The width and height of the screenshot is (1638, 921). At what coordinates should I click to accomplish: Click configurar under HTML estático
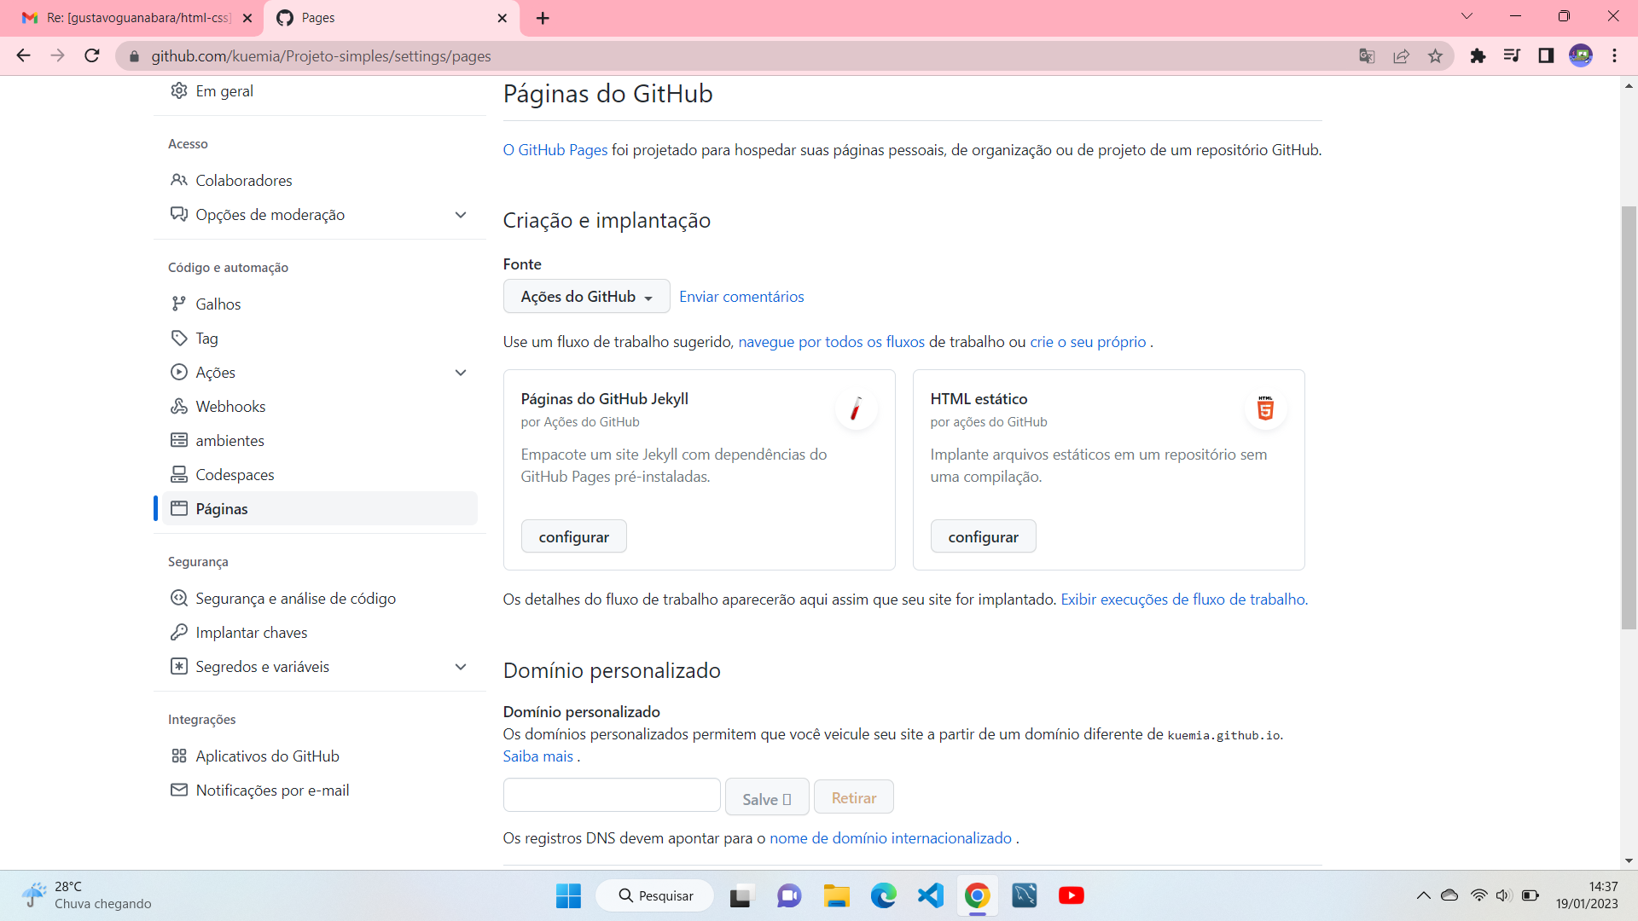983,536
